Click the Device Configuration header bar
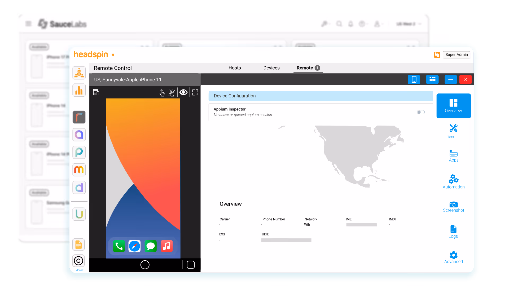This screenshot has width=509, height=286. pyautogui.click(x=321, y=96)
